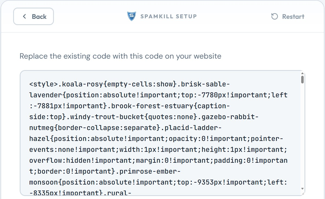
Task: Click the code box scrollbar up arrow
Action: pyautogui.click(x=302, y=74)
